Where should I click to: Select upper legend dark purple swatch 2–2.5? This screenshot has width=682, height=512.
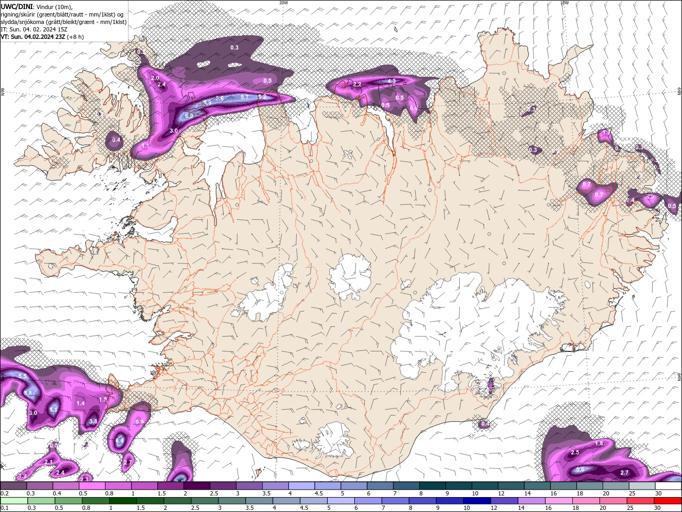[x=197, y=485]
